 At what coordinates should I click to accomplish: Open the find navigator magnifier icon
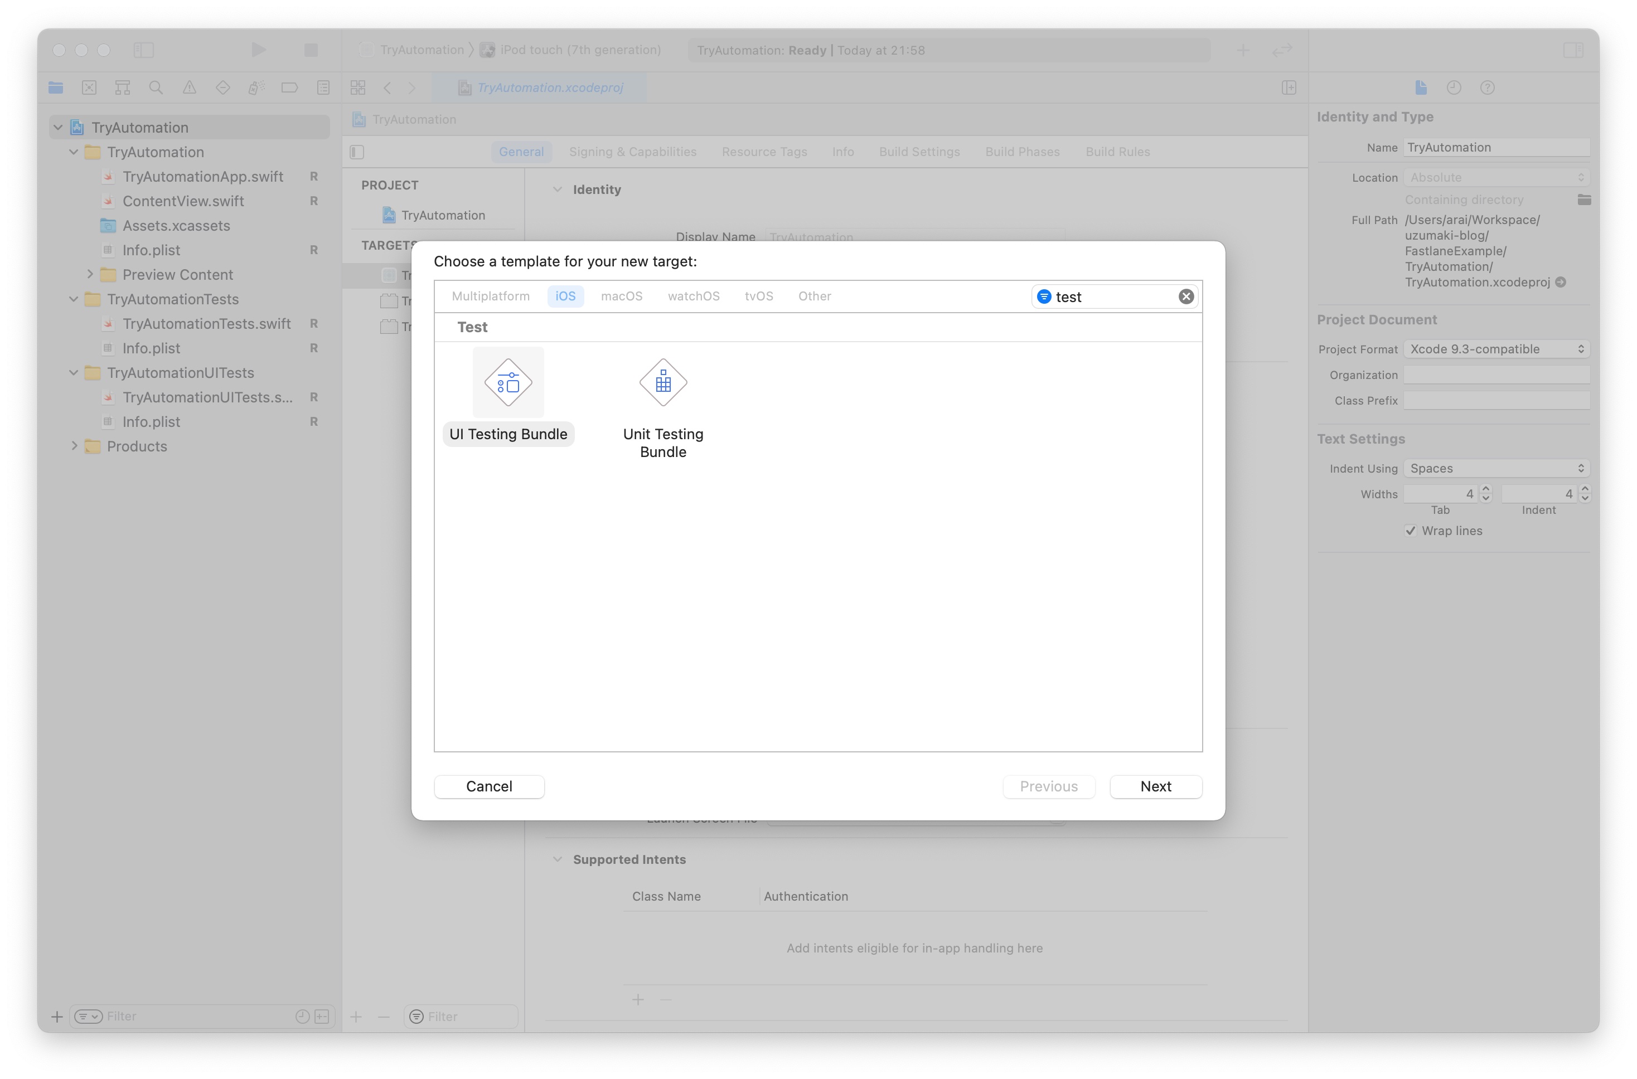(x=156, y=88)
